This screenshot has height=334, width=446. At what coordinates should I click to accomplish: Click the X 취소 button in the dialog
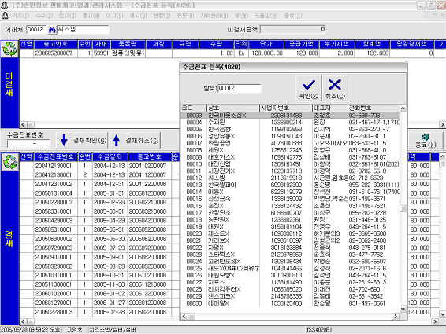coord(335,88)
